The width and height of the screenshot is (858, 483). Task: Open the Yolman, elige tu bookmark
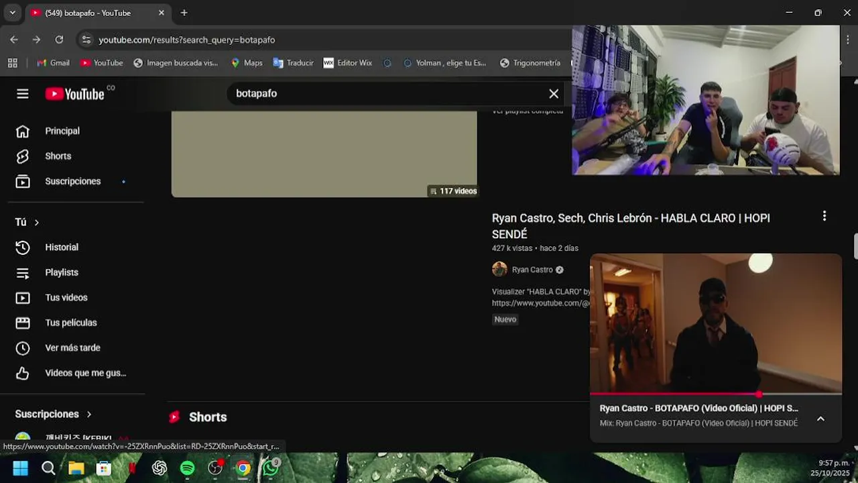444,62
